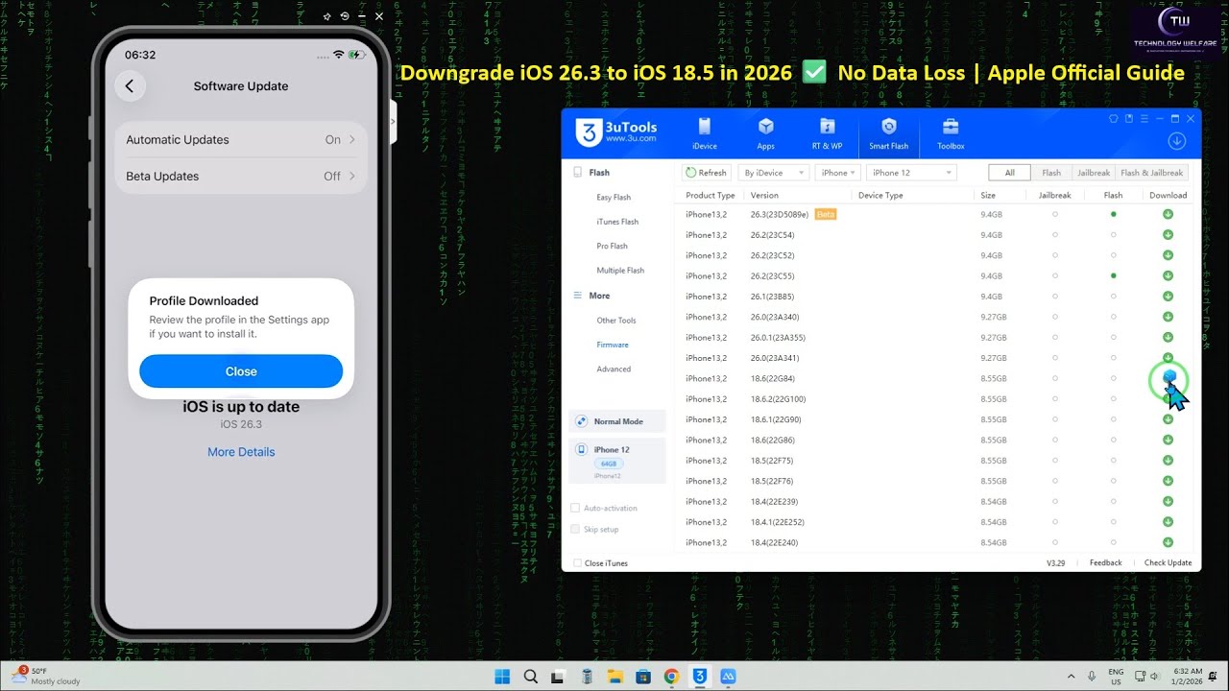The height and width of the screenshot is (691, 1229).
Task: Close the Profile Downloaded dialog
Action: [x=241, y=371]
